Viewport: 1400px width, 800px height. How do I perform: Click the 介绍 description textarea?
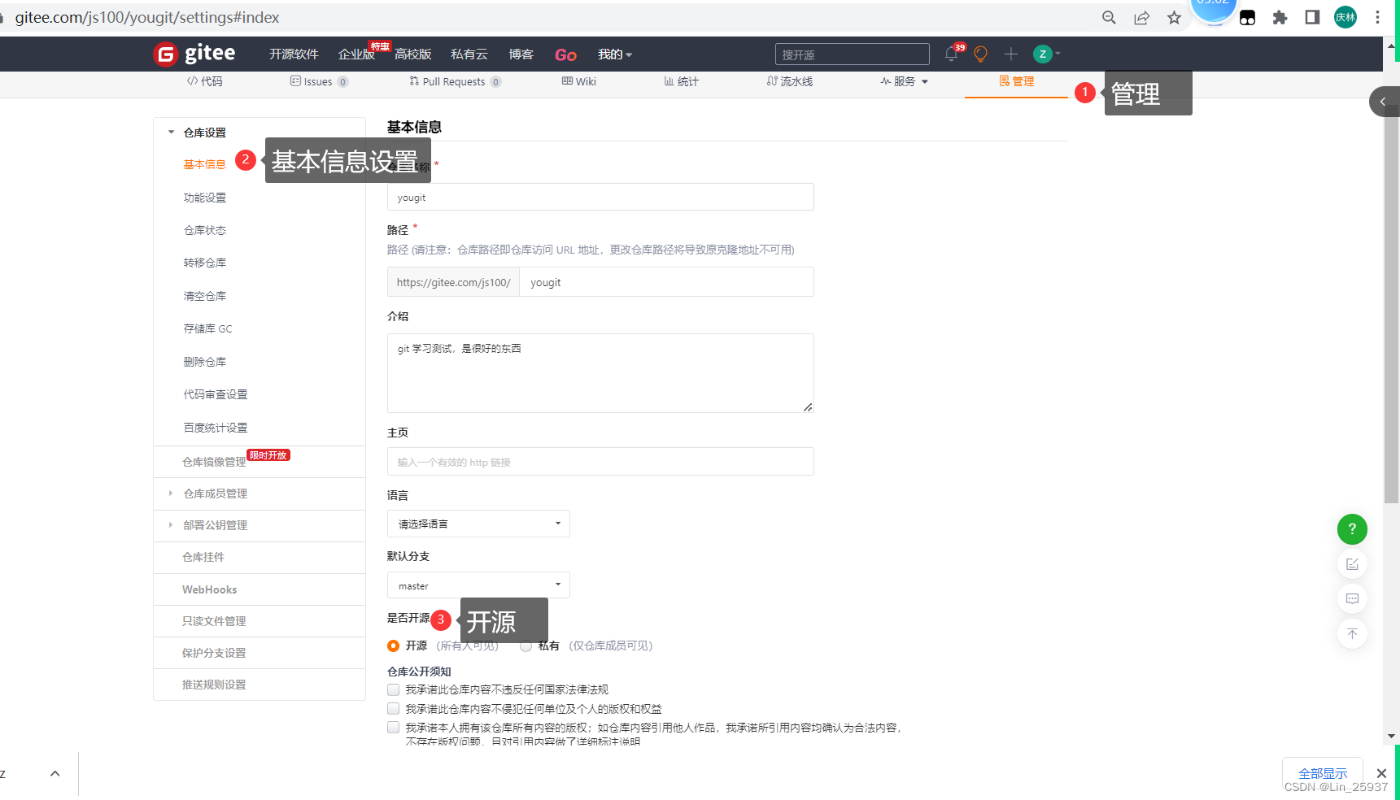(x=600, y=373)
